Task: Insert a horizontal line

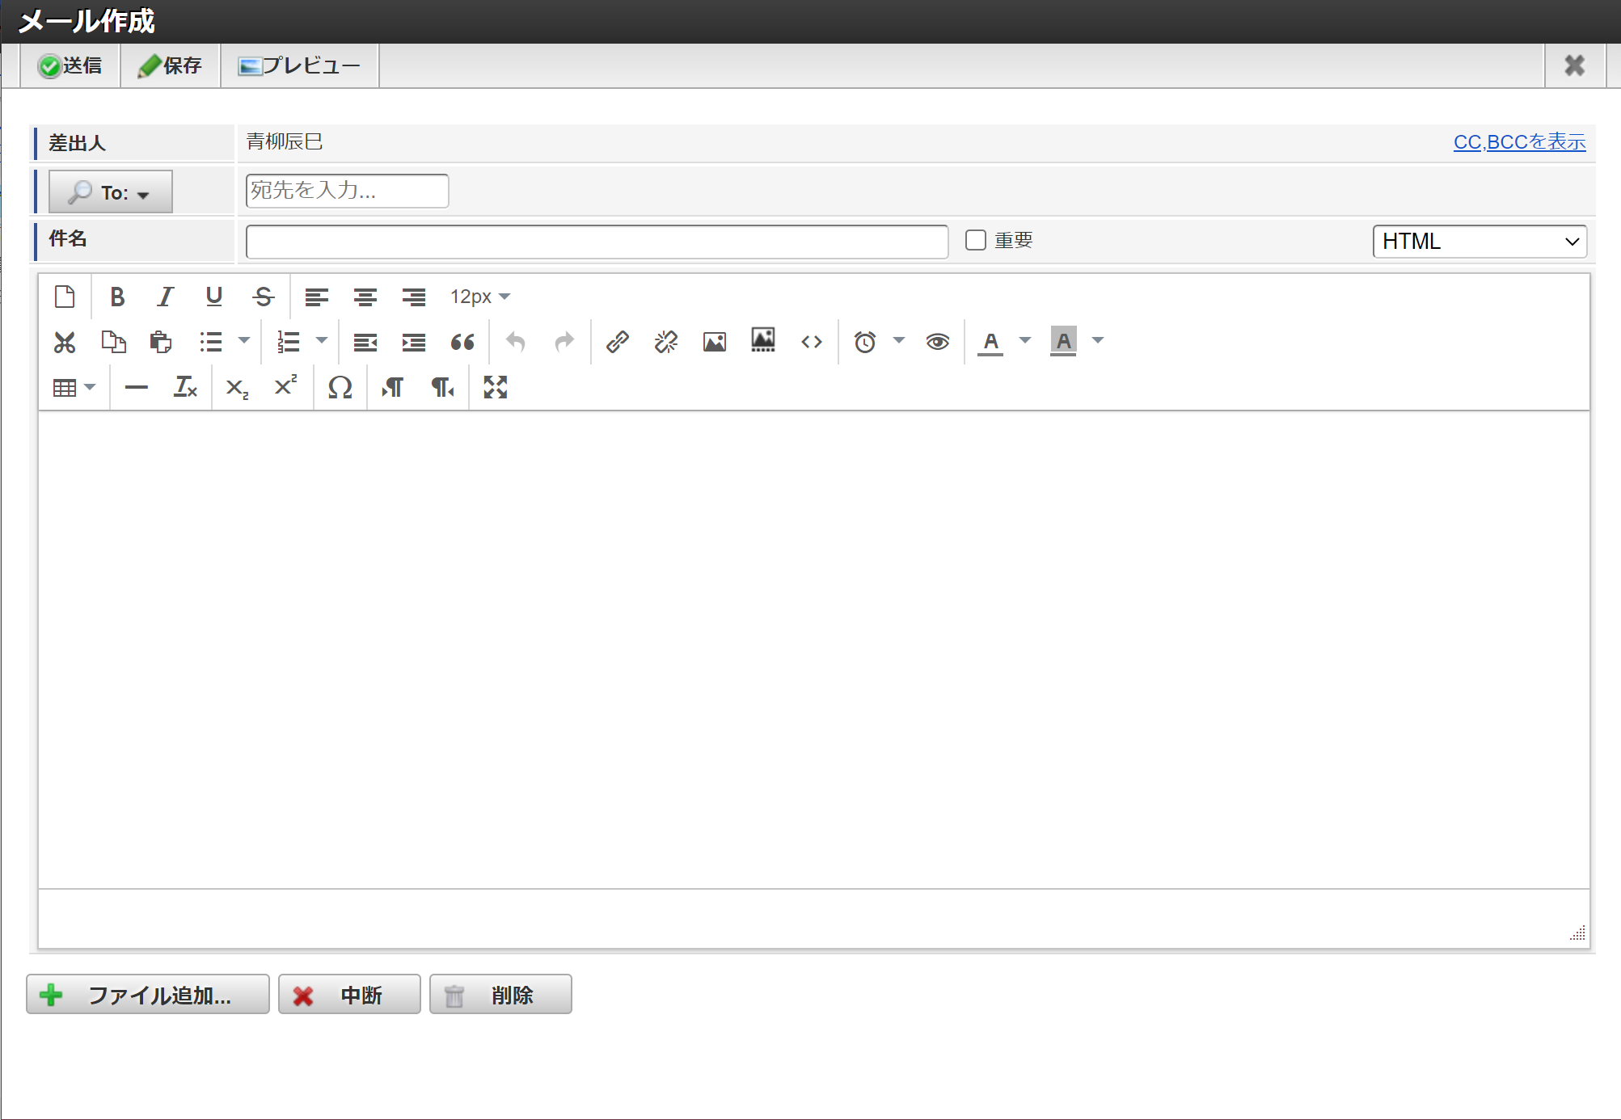Action: pos(136,388)
